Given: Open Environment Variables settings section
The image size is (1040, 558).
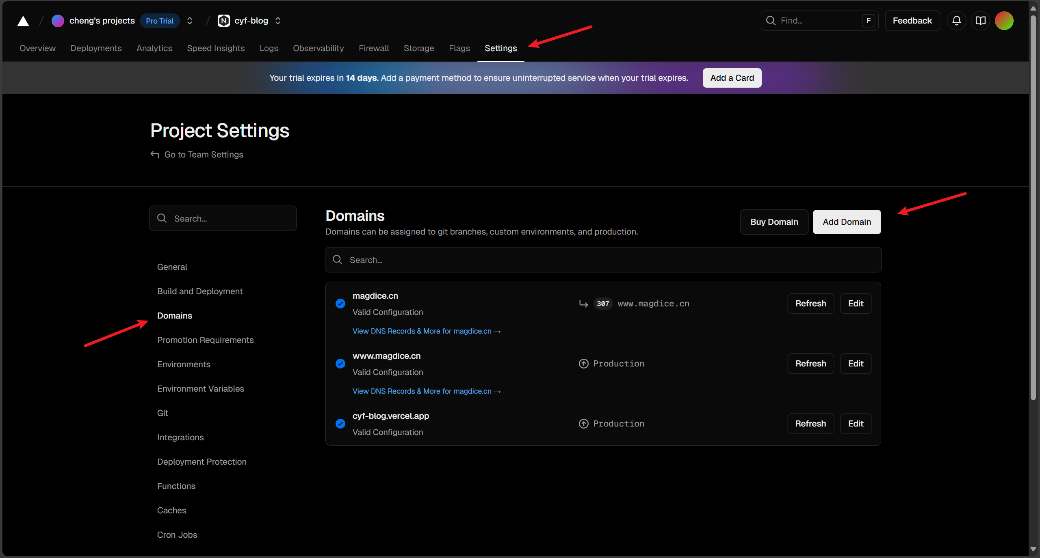Looking at the screenshot, I should tap(201, 389).
